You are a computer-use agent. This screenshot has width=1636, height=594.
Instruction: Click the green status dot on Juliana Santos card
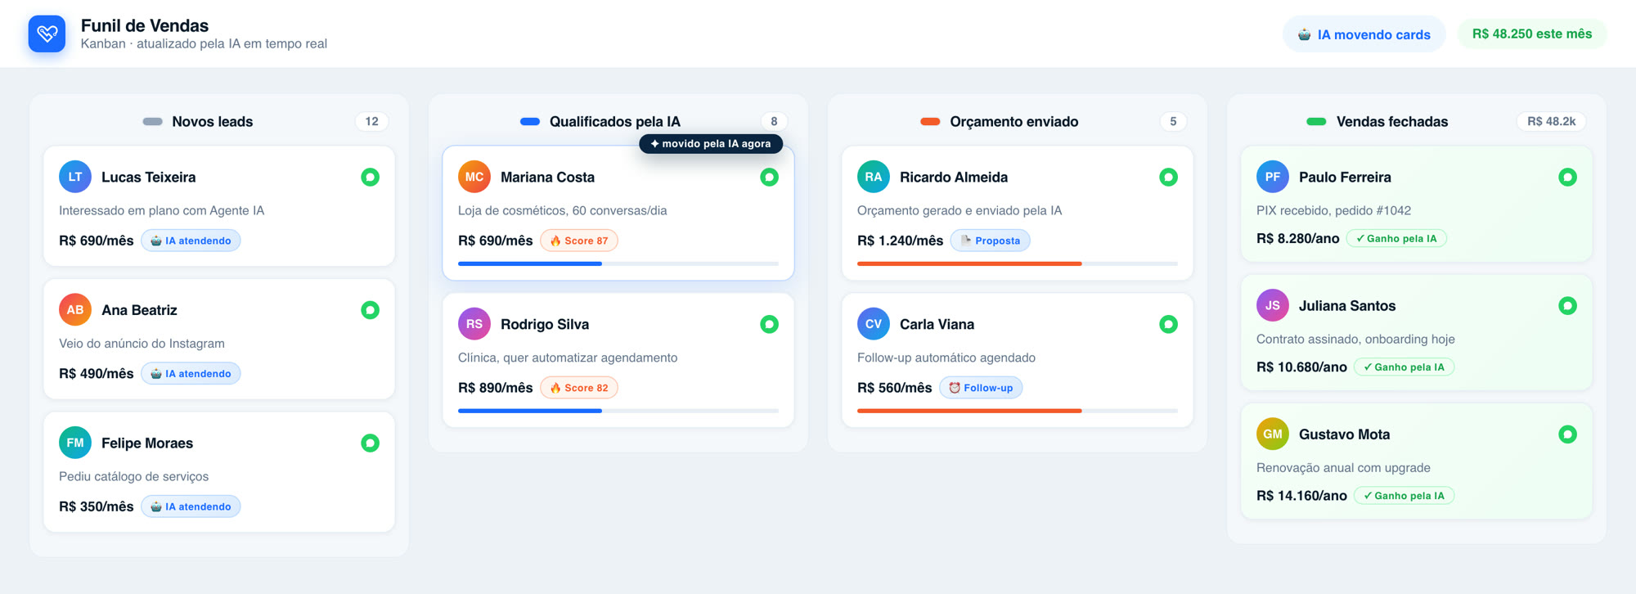tap(1568, 306)
